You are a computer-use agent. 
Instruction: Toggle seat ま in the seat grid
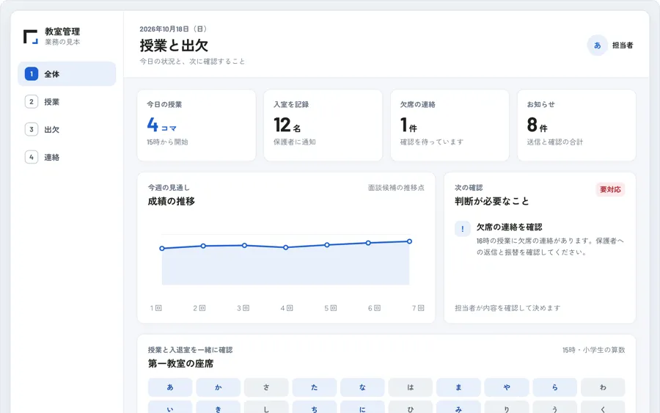click(458, 387)
